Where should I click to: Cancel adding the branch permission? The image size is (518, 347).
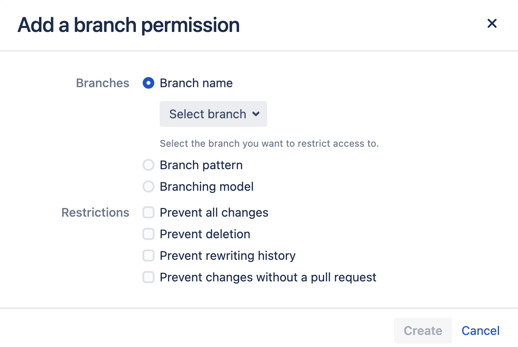tap(480, 331)
